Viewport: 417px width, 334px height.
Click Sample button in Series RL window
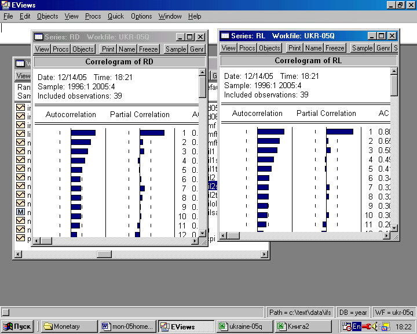363,48
